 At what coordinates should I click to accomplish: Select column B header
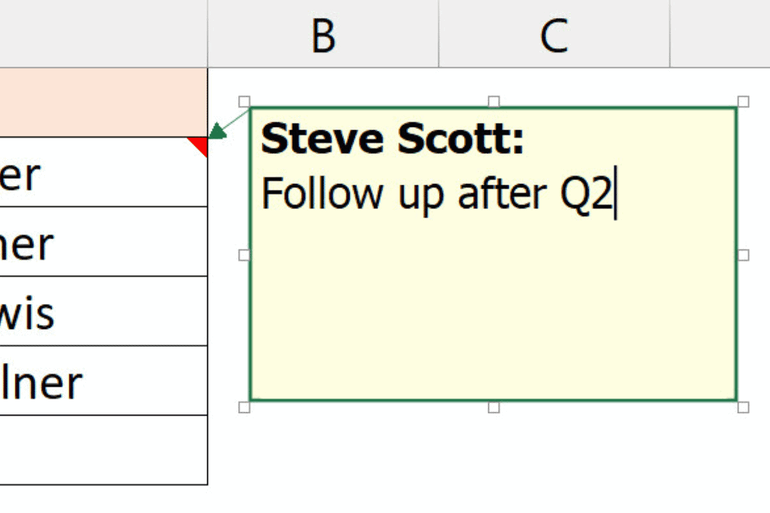[x=323, y=34]
